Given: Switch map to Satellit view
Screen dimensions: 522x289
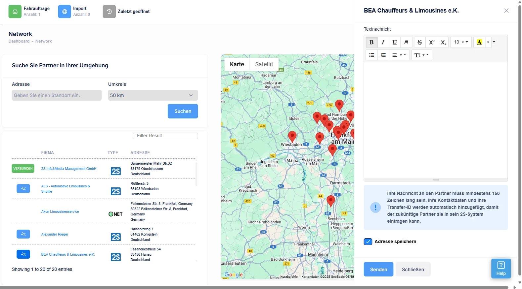Looking at the screenshot, I should tap(264, 64).
